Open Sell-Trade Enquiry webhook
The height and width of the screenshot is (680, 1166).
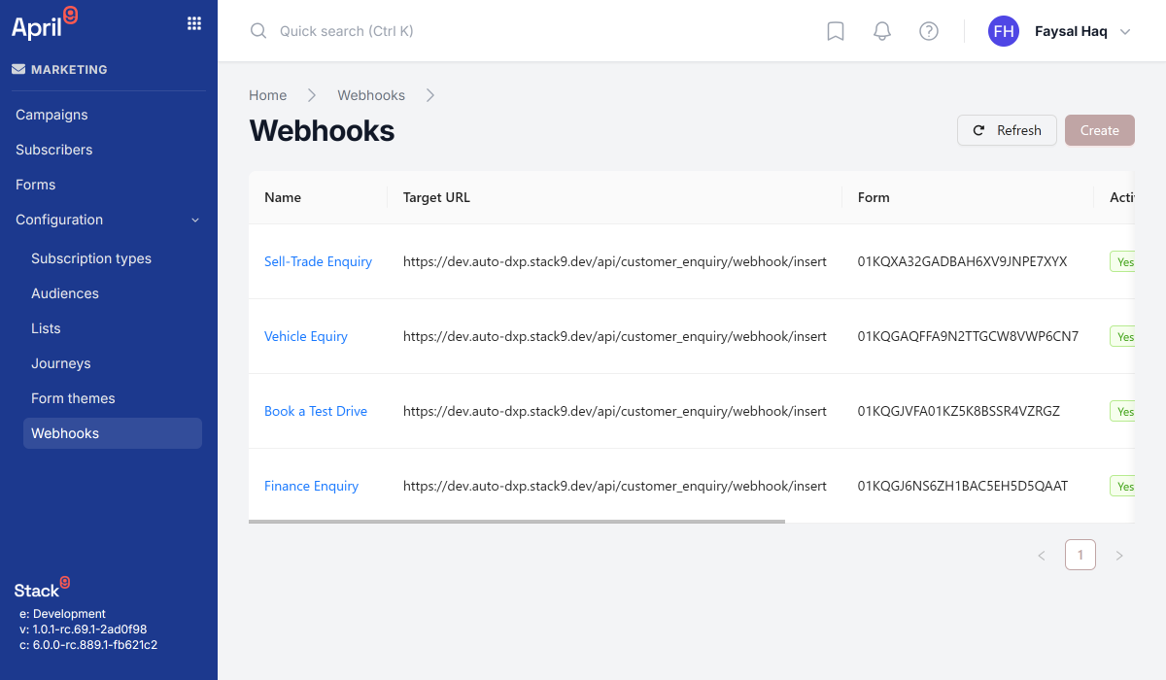click(318, 261)
